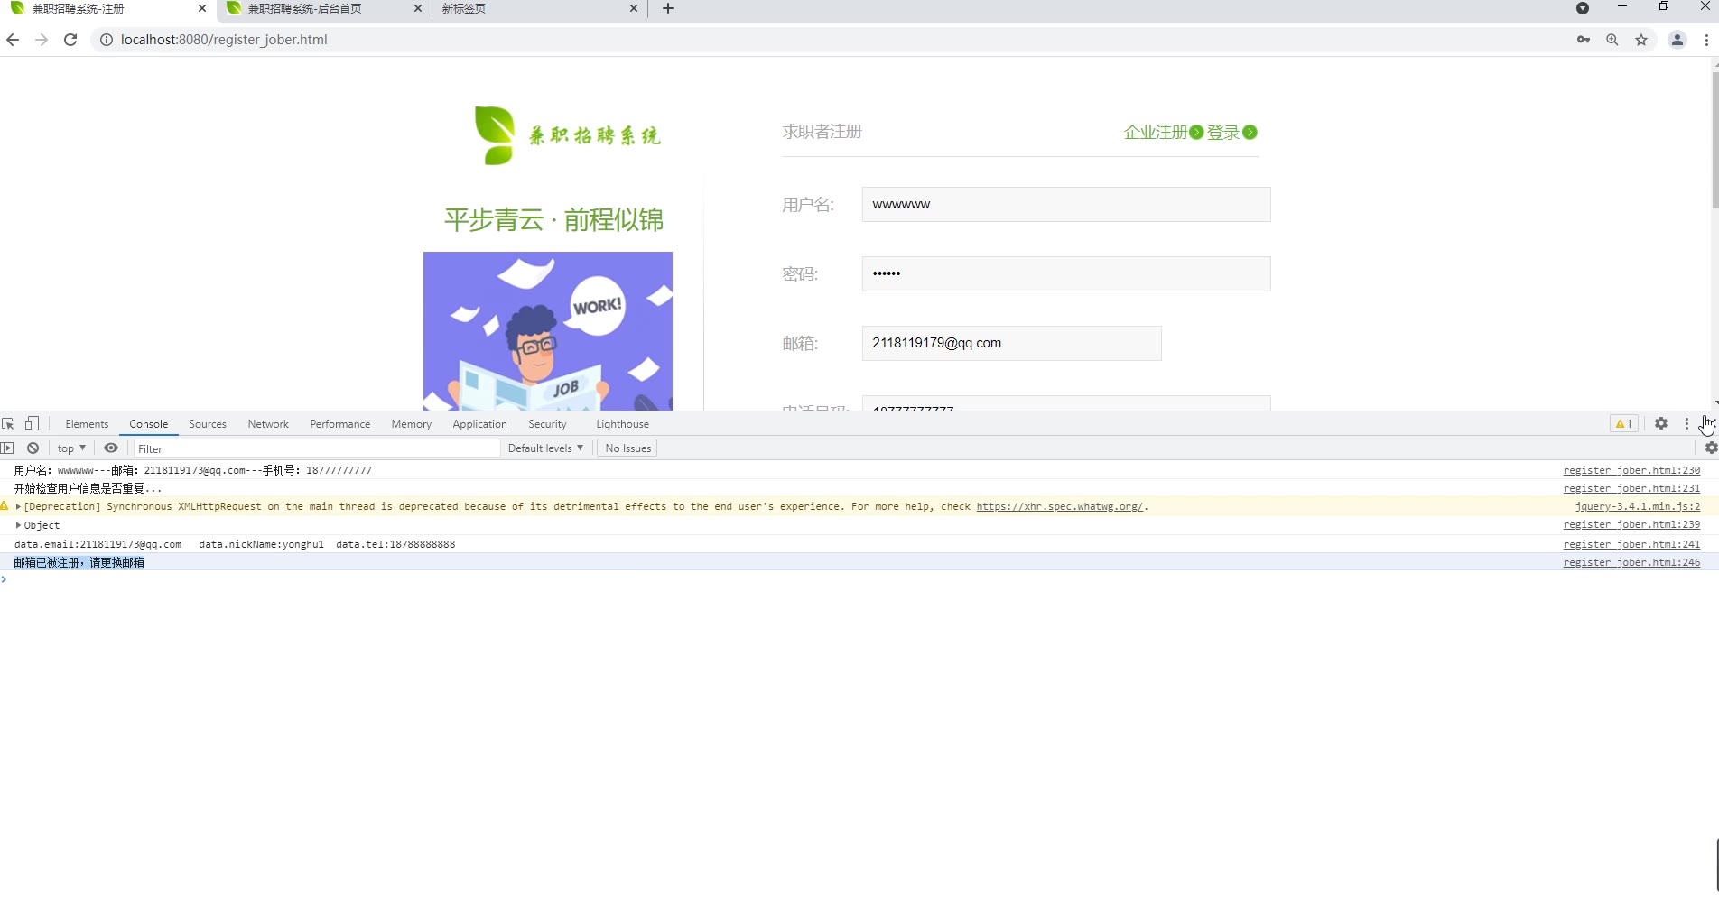Switch to the Sources panel
The image size is (1719, 906).
point(208,424)
